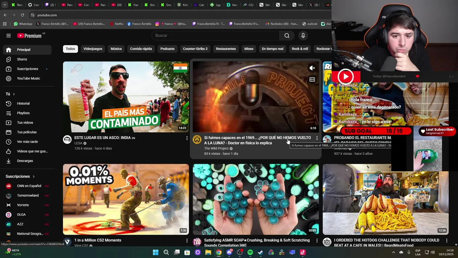Open the YouTube hamburger guide menu
Viewport: 458px width, 258px height.
coord(9,35)
